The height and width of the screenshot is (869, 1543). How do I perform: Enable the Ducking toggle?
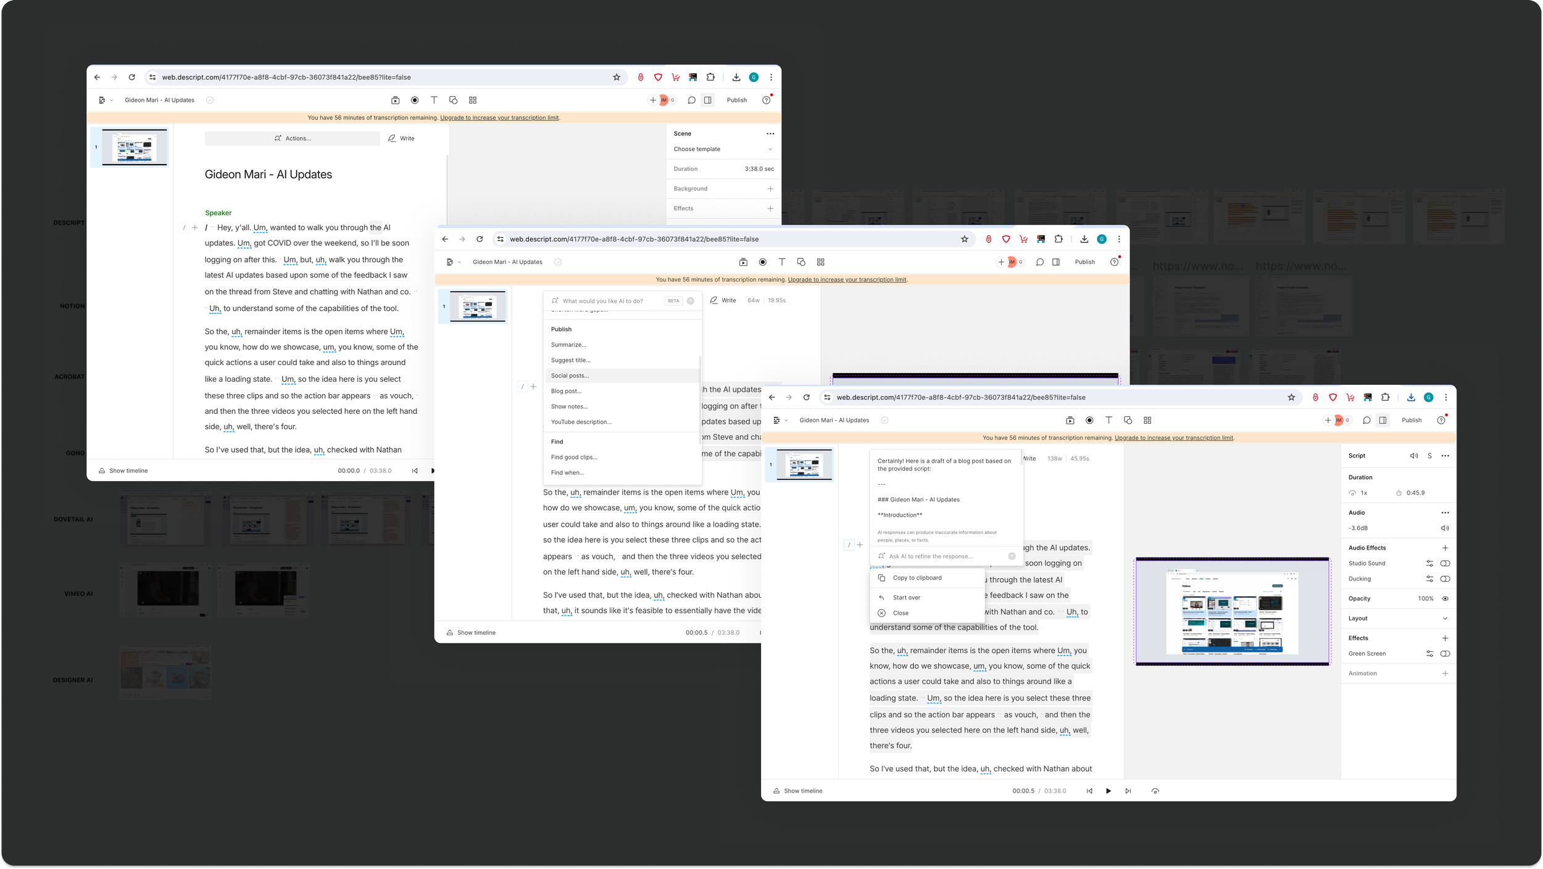tap(1444, 579)
